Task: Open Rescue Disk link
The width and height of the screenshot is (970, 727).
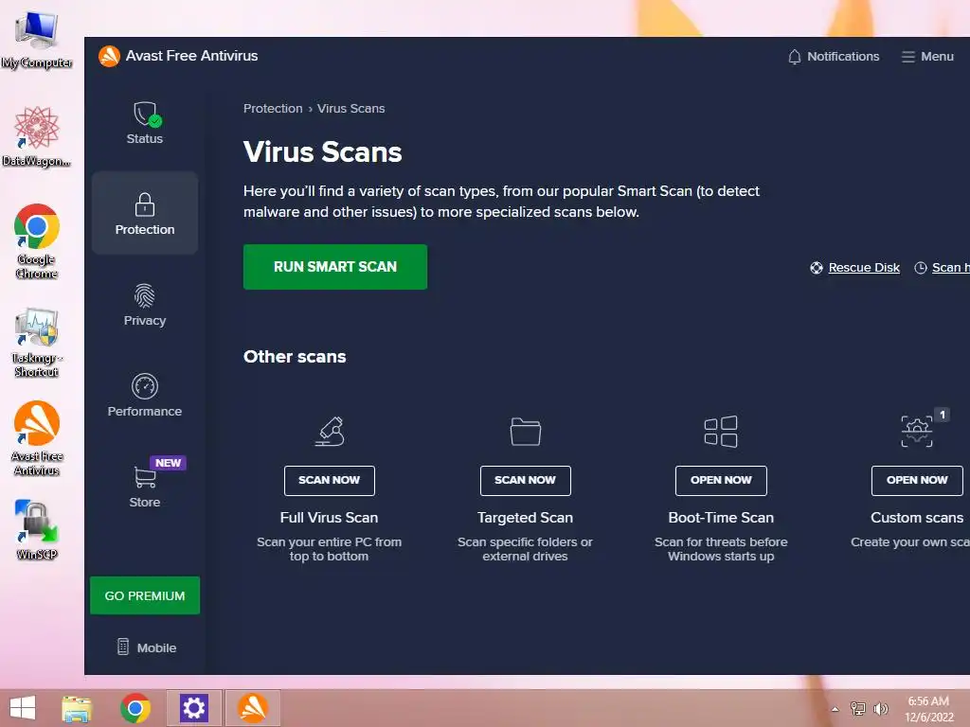Action: point(864,268)
